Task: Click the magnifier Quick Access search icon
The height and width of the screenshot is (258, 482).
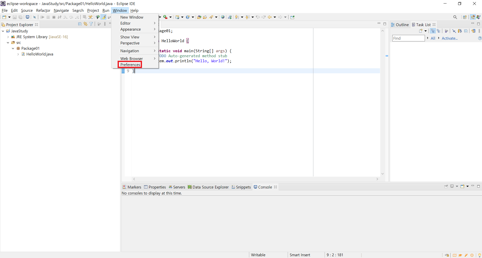Action: 455,17
